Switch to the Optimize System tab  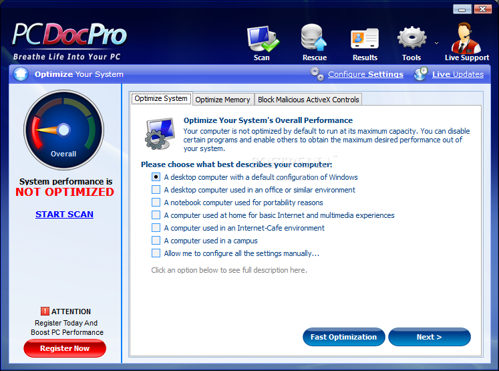pos(161,99)
